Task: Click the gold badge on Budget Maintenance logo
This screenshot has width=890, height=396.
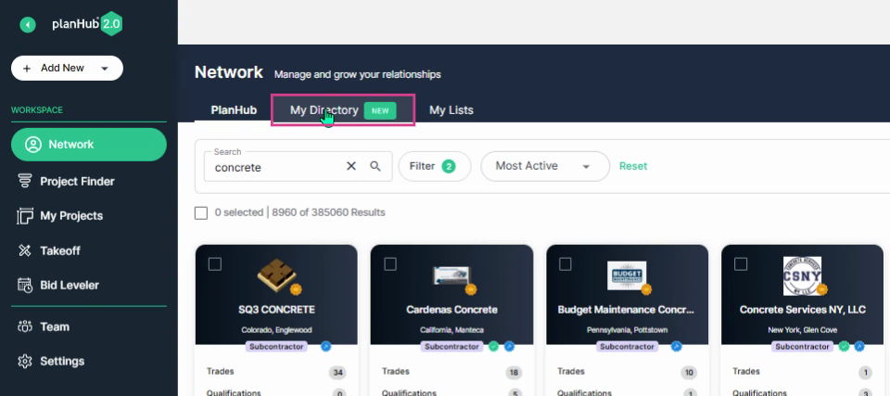Action: coord(646,289)
